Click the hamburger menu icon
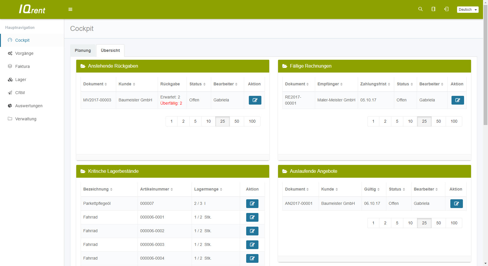The height and width of the screenshot is (266, 488). [70, 9]
